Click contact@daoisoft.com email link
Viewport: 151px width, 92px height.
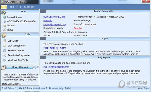point(55,25)
